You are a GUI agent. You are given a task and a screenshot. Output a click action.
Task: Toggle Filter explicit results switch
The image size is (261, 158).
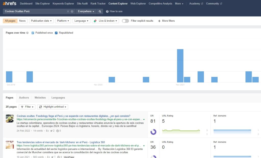[x=125, y=21]
